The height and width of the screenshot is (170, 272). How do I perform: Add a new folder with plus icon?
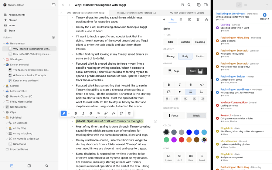[x=54, y=37]
